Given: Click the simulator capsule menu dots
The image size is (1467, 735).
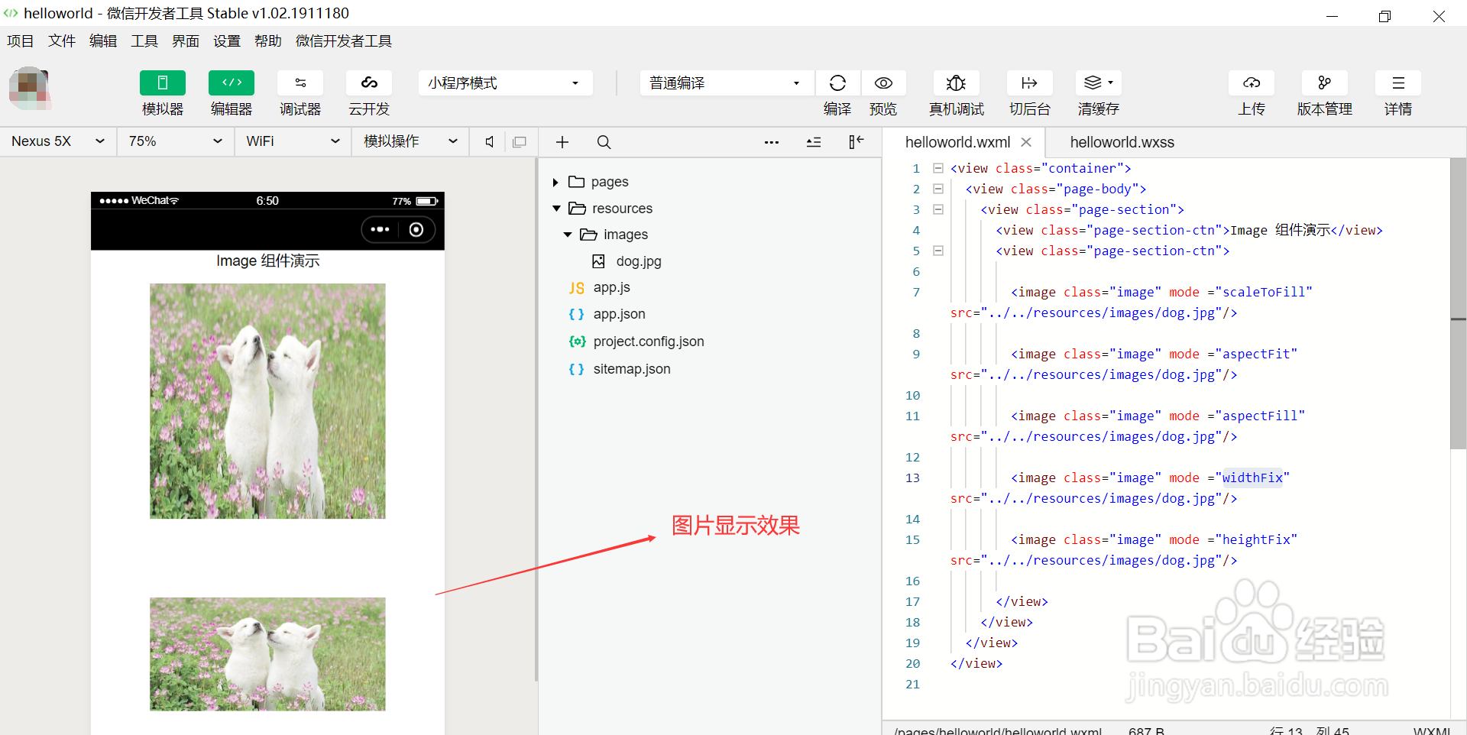Looking at the screenshot, I should pyautogui.click(x=380, y=229).
